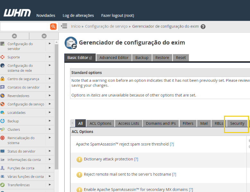Expand Configuração do servidor submenu arrow
The width and height of the screenshot is (250, 192).
[x=50, y=43]
